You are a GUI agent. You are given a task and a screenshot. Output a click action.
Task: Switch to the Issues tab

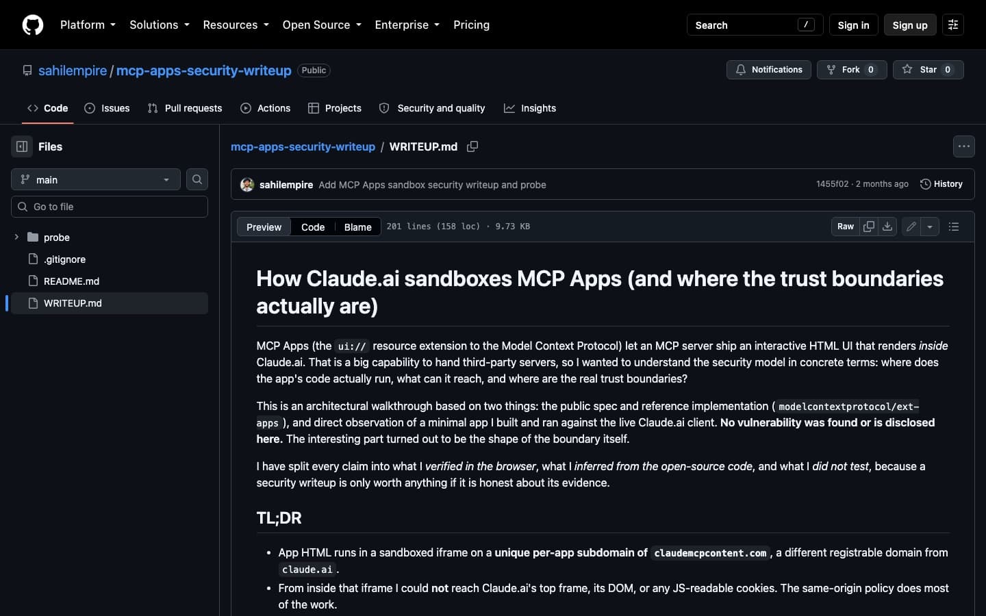click(107, 108)
